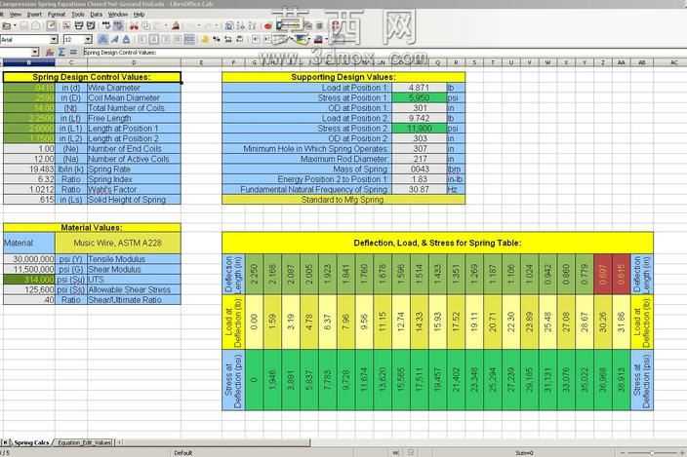Toggle Center Horizontally alignment

(x=154, y=39)
